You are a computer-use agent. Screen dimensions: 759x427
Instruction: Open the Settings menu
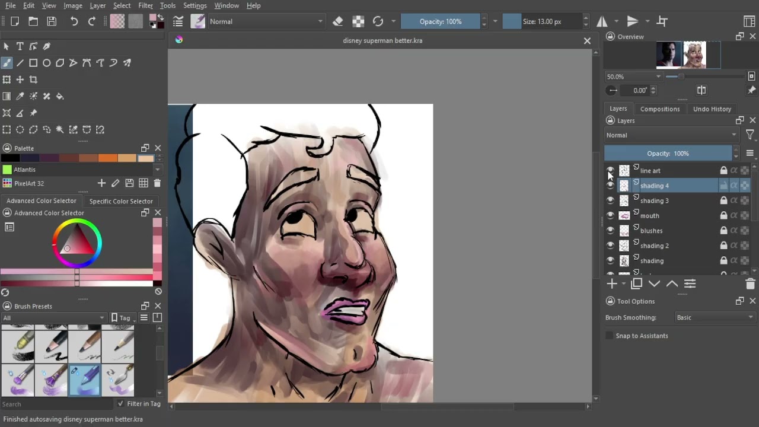(x=194, y=5)
